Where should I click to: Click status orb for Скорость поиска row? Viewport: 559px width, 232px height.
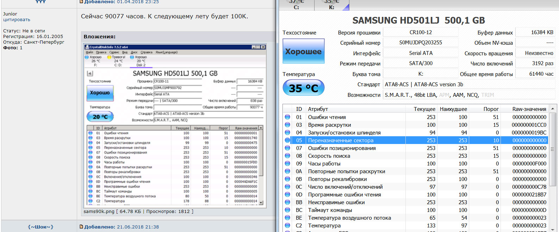pyautogui.click(x=287, y=156)
